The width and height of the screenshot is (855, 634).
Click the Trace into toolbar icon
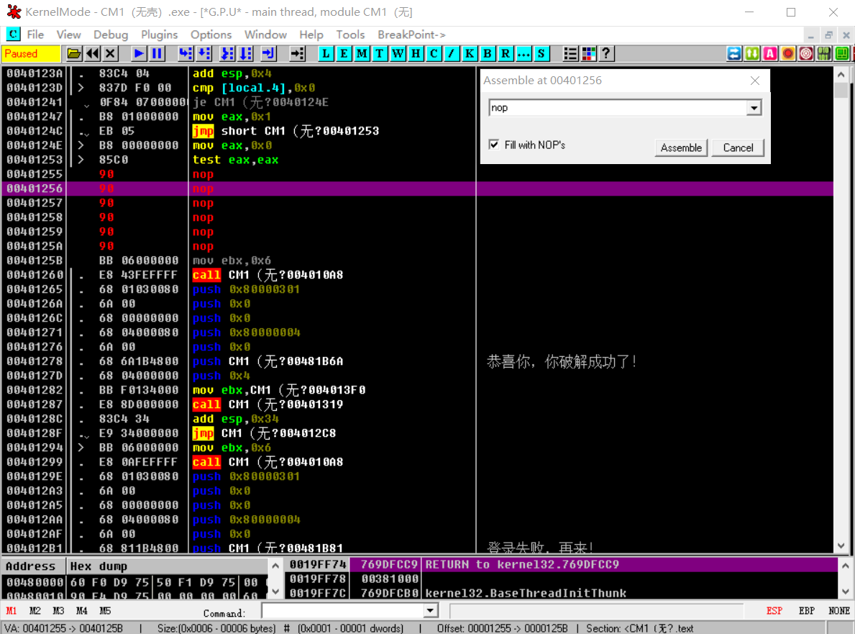(227, 53)
